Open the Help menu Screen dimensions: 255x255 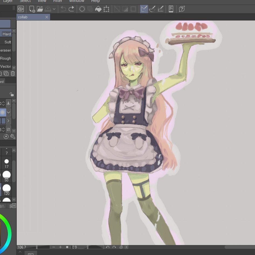[x=96, y=1]
